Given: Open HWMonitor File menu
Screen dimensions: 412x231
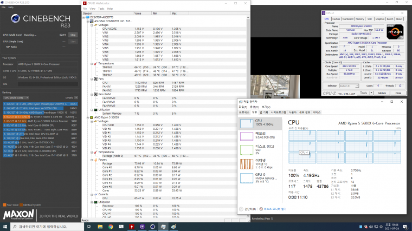Looking at the screenshot, I should (x=85, y=9).
